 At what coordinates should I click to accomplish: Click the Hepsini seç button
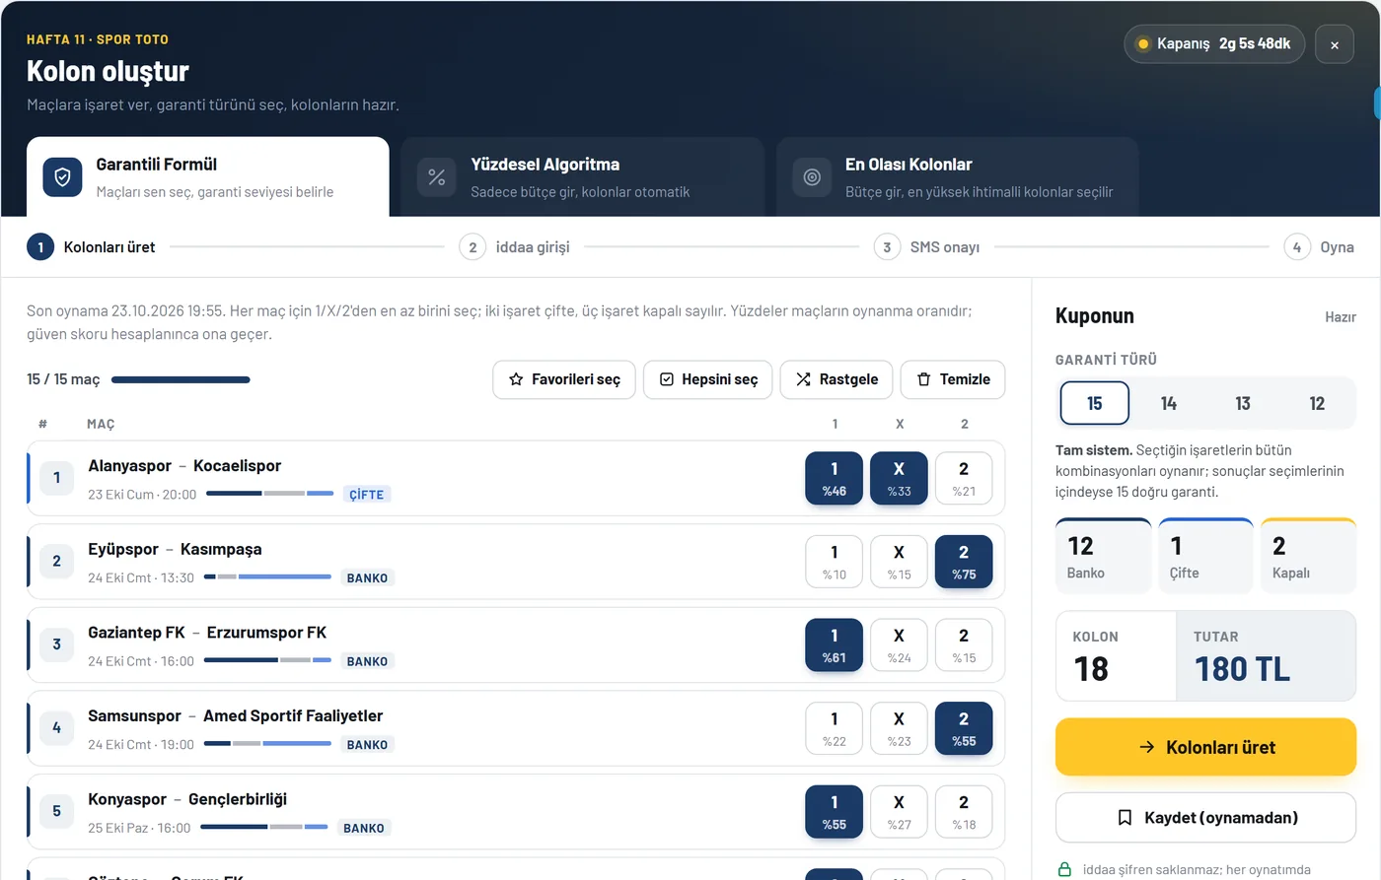[708, 379]
